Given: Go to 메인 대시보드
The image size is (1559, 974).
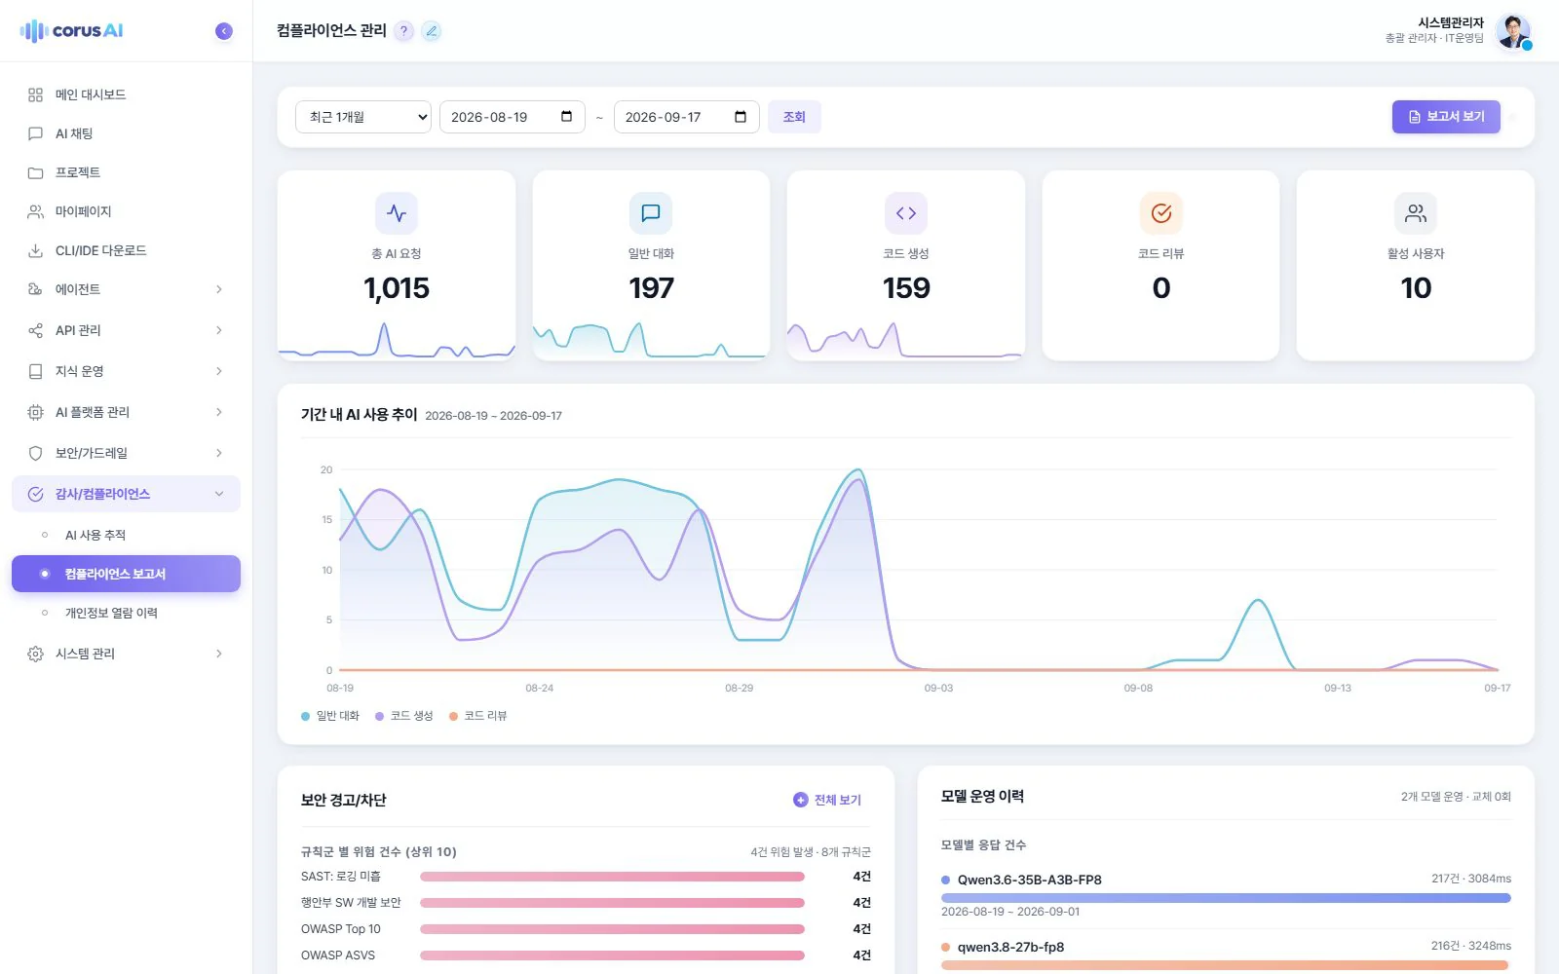Looking at the screenshot, I should tap(126, 94).
